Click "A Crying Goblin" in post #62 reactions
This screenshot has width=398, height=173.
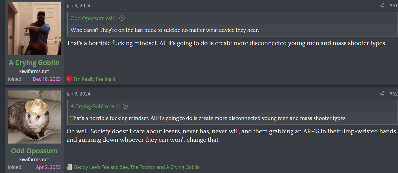183,167
